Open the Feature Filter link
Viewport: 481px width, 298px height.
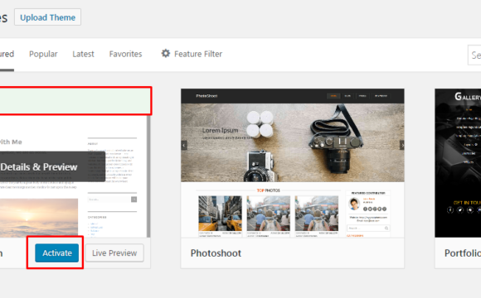coord(198,54)
